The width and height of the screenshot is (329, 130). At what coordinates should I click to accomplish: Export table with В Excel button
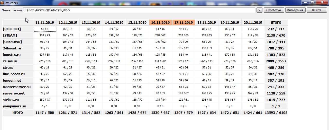(316, 10)
